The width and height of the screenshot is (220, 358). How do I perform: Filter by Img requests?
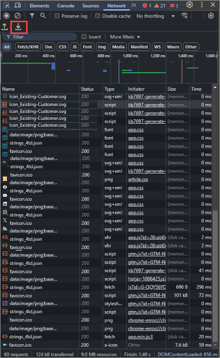pos(102,47)
